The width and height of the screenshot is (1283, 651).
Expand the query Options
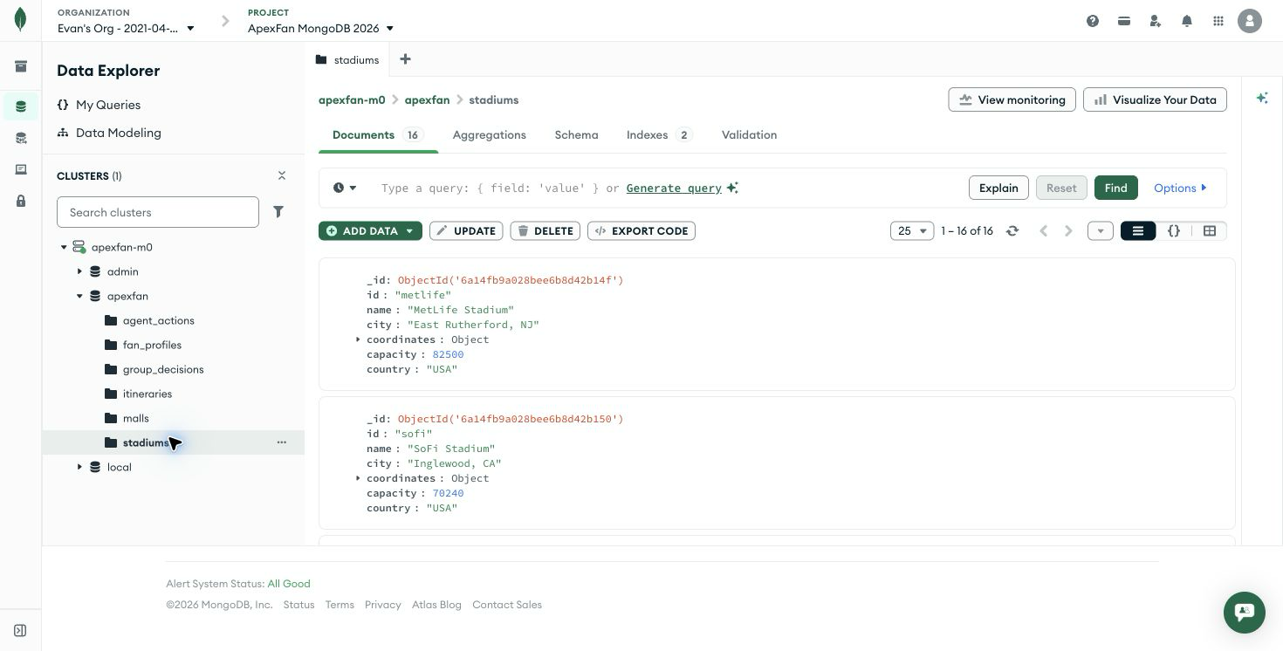(x=1180, y=188)
